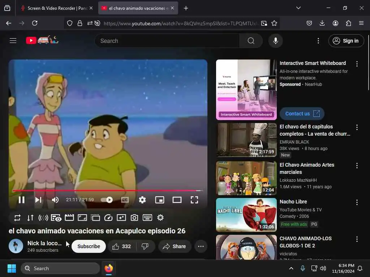Enter full screen mode

tap(194, 200)
